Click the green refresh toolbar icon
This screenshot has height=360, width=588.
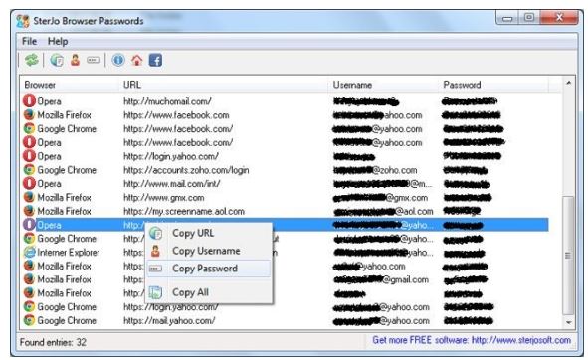point(32,60)
